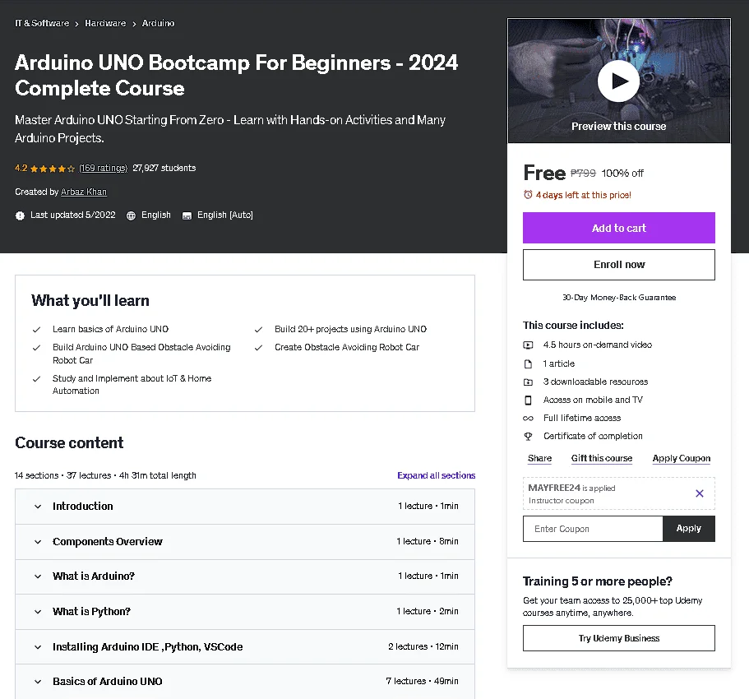Click the struck-through ₱799 price

tap(583, 173)
